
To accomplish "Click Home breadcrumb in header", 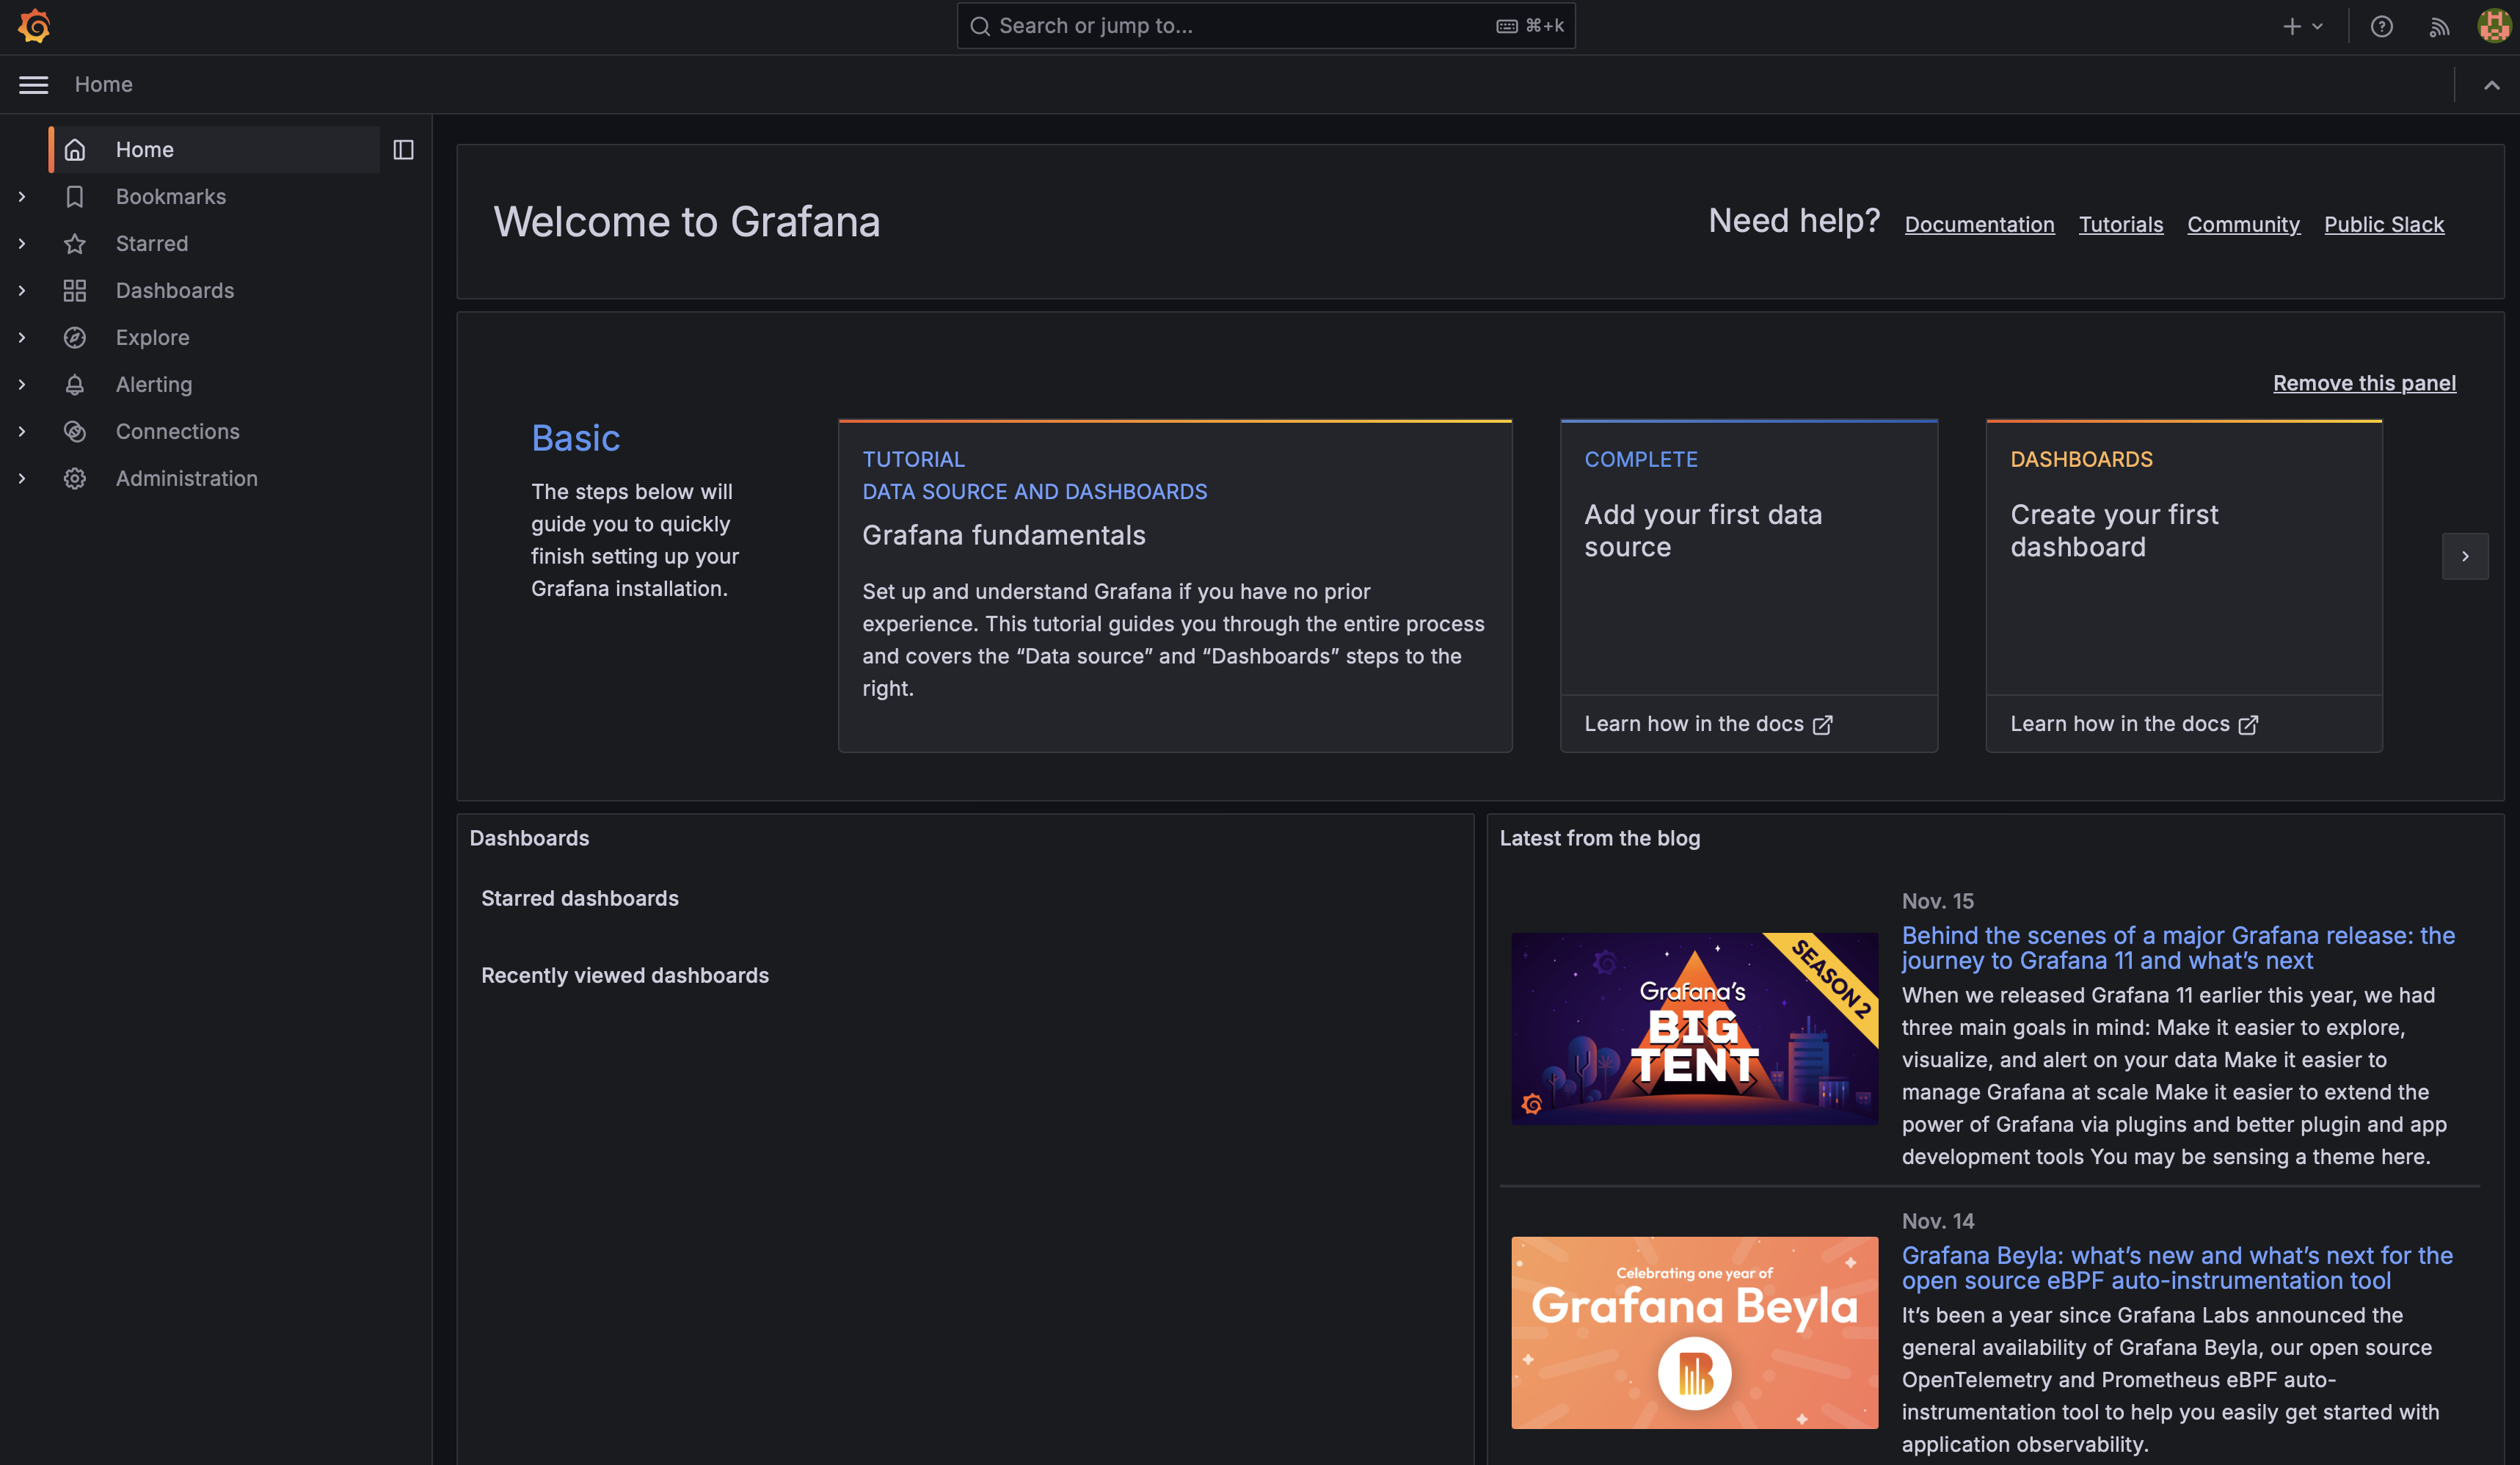I will (104, 85).
